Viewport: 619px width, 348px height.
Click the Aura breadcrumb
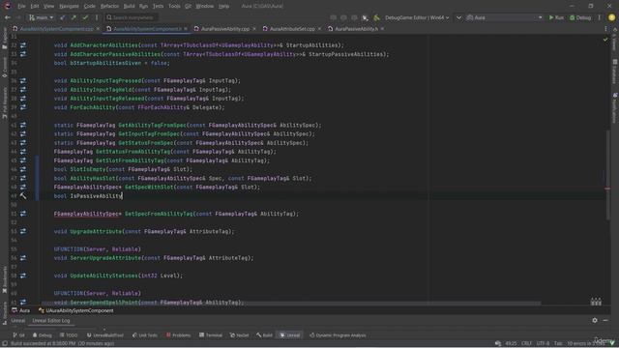click(x=21, y=311)
